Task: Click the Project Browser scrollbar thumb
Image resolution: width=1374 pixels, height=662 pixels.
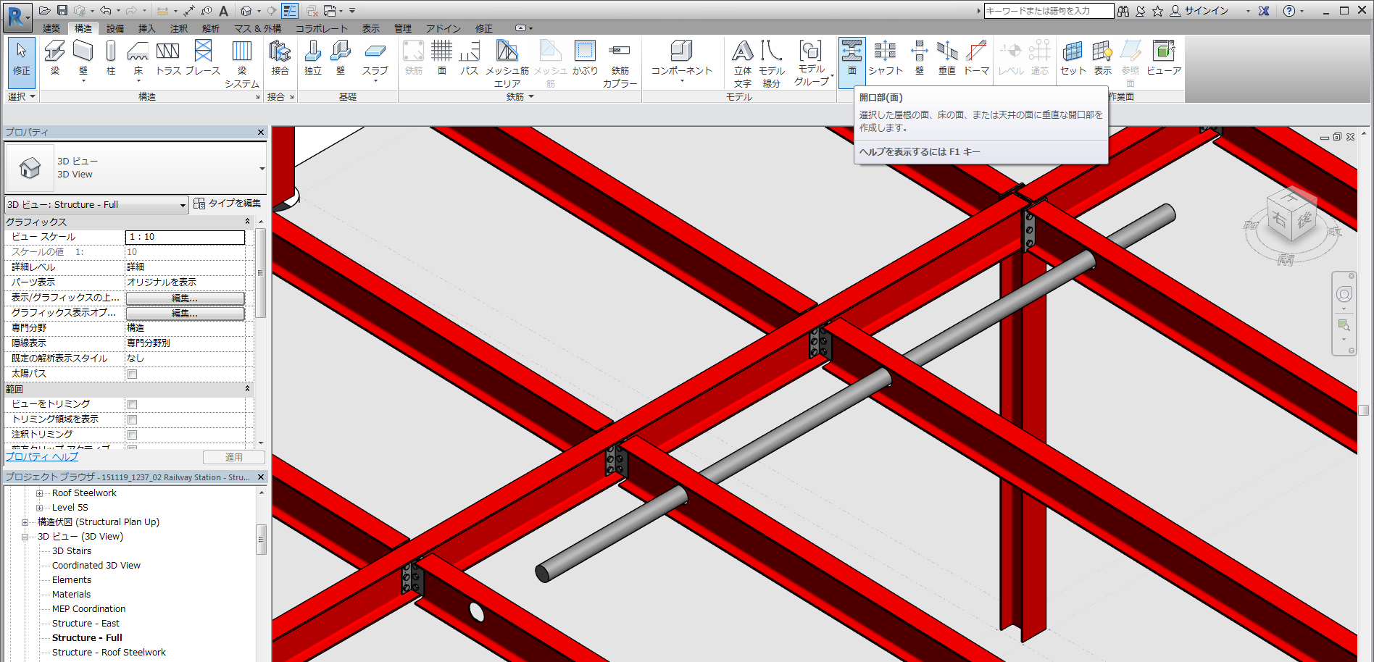Action: tap(261, 540)
